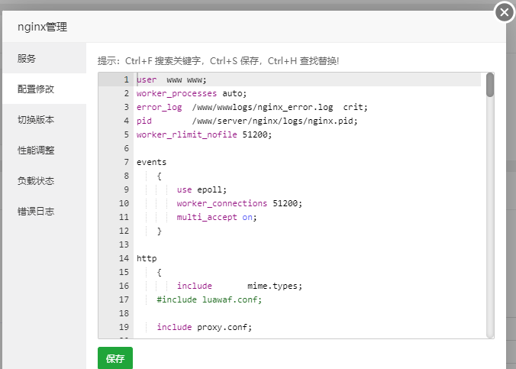Show the 负载状态 tab
The height and width of the screenshot is (369, 516).
pos(36,181)
